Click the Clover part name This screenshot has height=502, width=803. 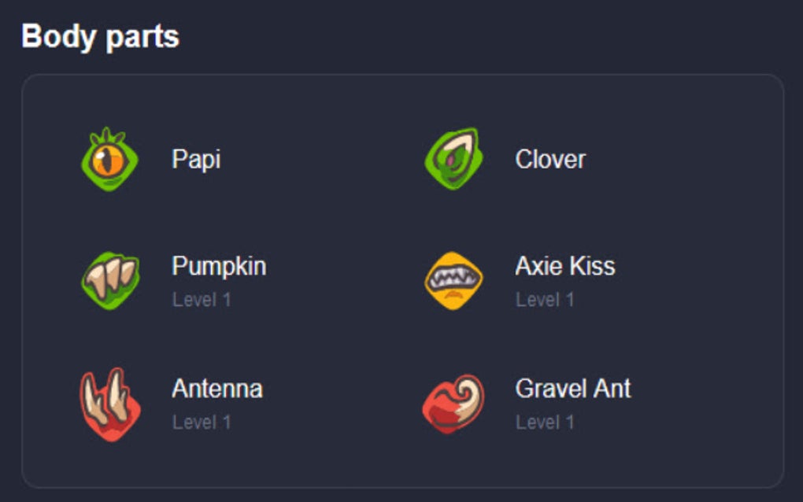click(x=551, y=157)
